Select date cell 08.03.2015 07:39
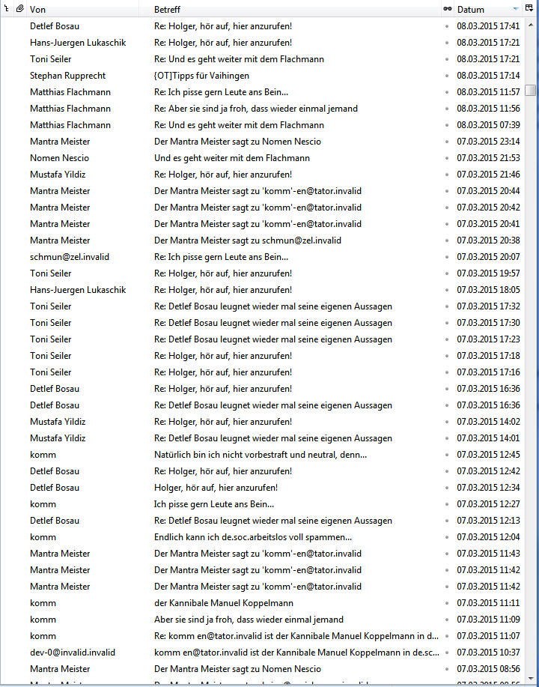This screenshot has height=687, width=539. tap(488, 125)
